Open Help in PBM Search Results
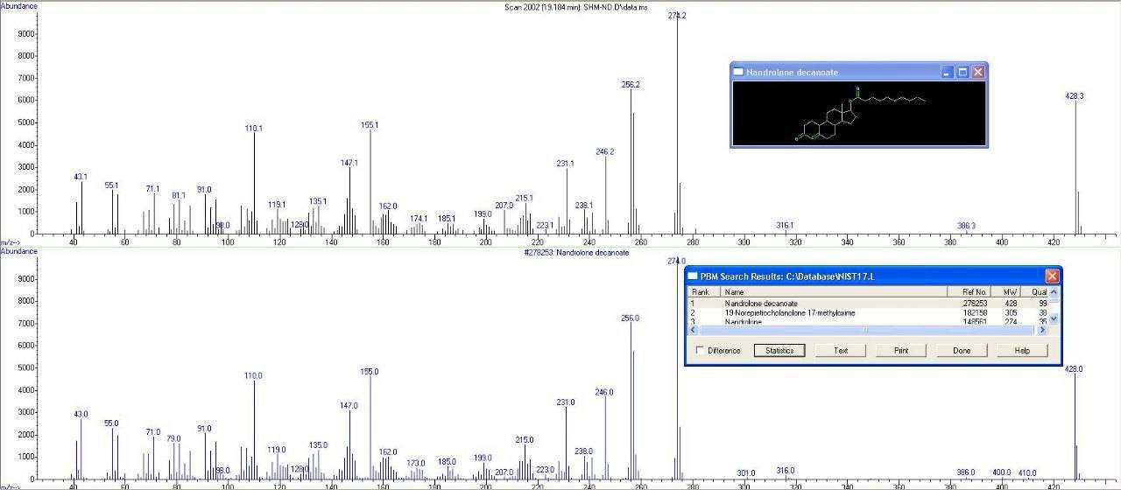1121x490 pixels. (1022, 350)
